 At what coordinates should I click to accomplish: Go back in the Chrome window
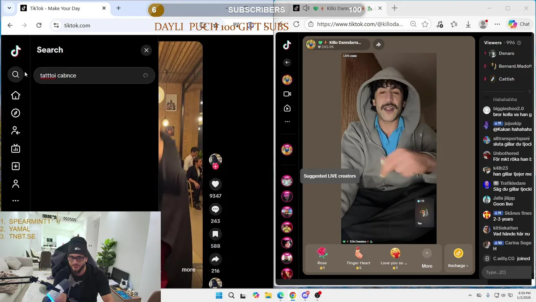(10, 26)
